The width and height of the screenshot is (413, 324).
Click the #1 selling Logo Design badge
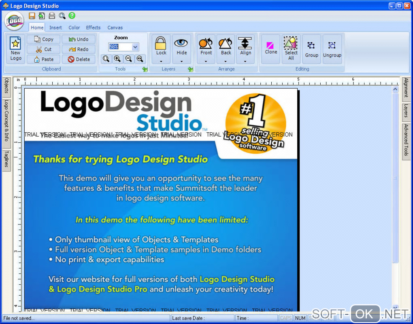point(255,124)
